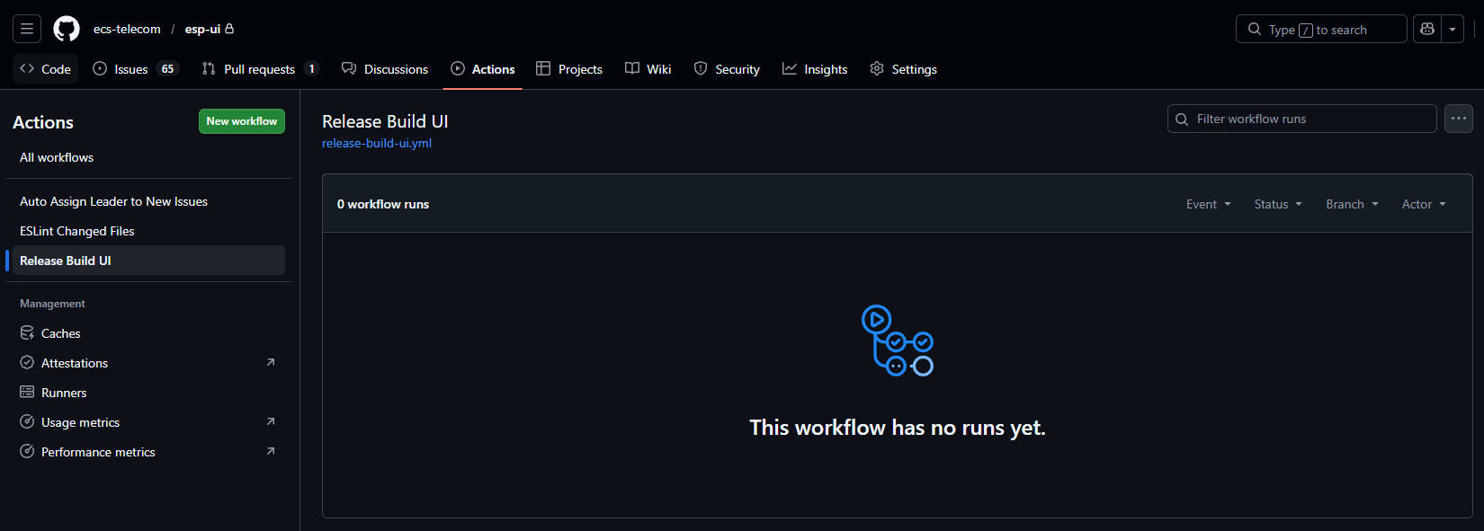
Task: Open the Discussions tab
Action: [385, 69]
